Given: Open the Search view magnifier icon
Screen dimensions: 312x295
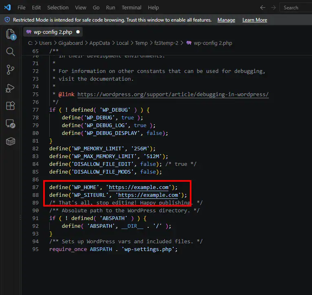Looking at the screenshot, I should coord(10,52).
